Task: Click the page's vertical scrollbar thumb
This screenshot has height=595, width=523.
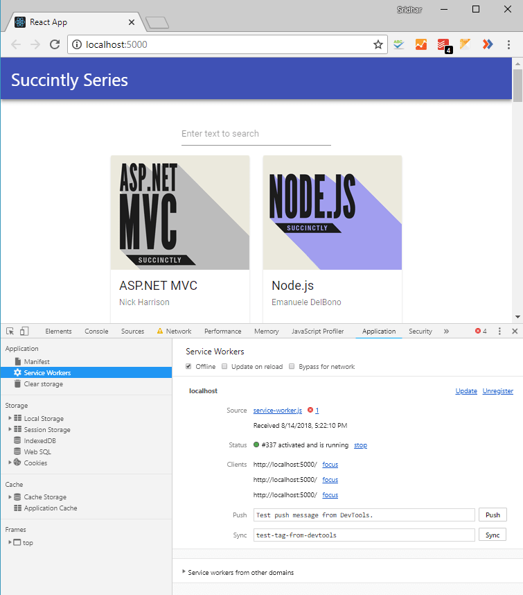Action: tap(517, 86)
